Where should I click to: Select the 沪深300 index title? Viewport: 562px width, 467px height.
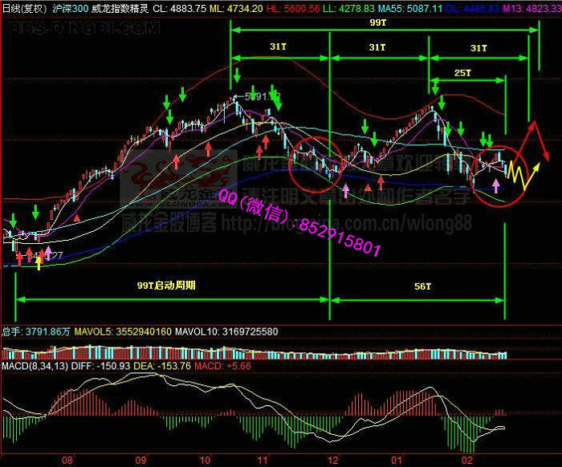pyautogui.click(x=71, y=7)
